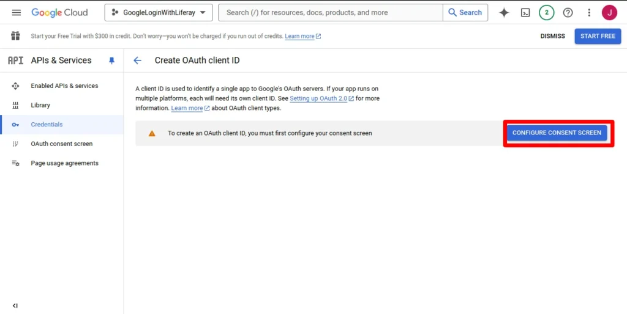Open the GoogleLoginWithLiferay project selector dropdown

(159, 12)
